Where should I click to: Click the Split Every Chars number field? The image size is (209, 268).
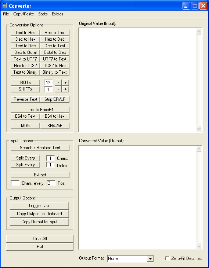tap(50, 158)
